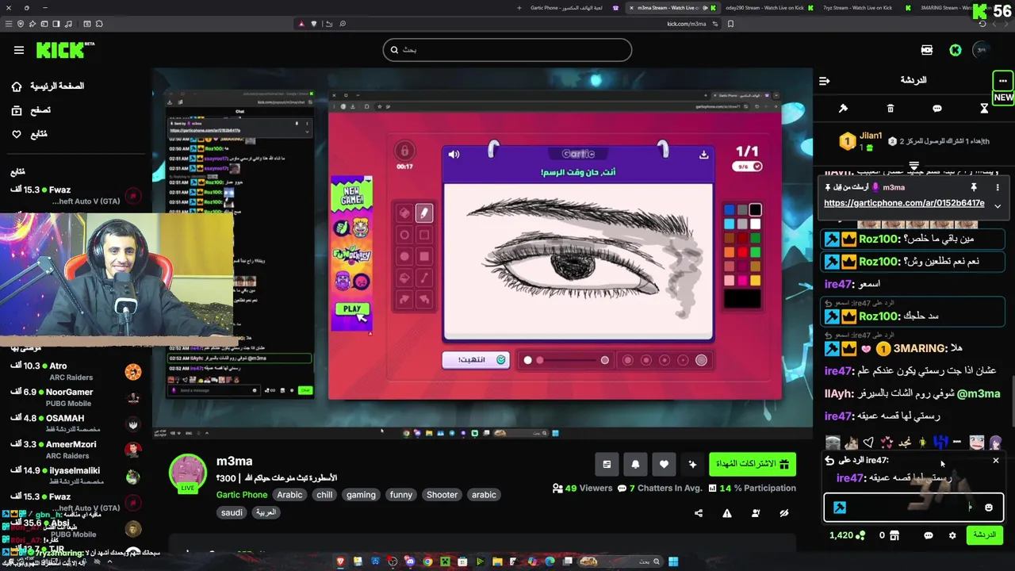The height and width of the screenshot is (571, 1015).
Task: Open the Home page sidebar item
Action: pos(48,86)
